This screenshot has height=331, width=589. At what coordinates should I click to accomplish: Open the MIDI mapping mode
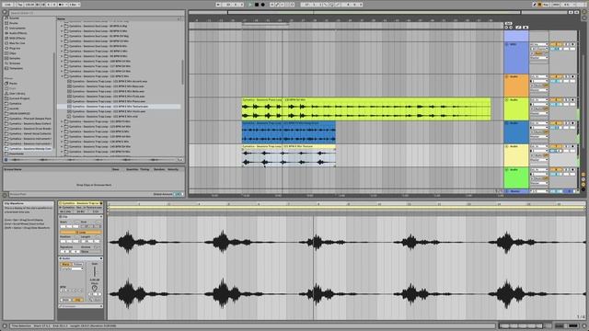[556, 5]
